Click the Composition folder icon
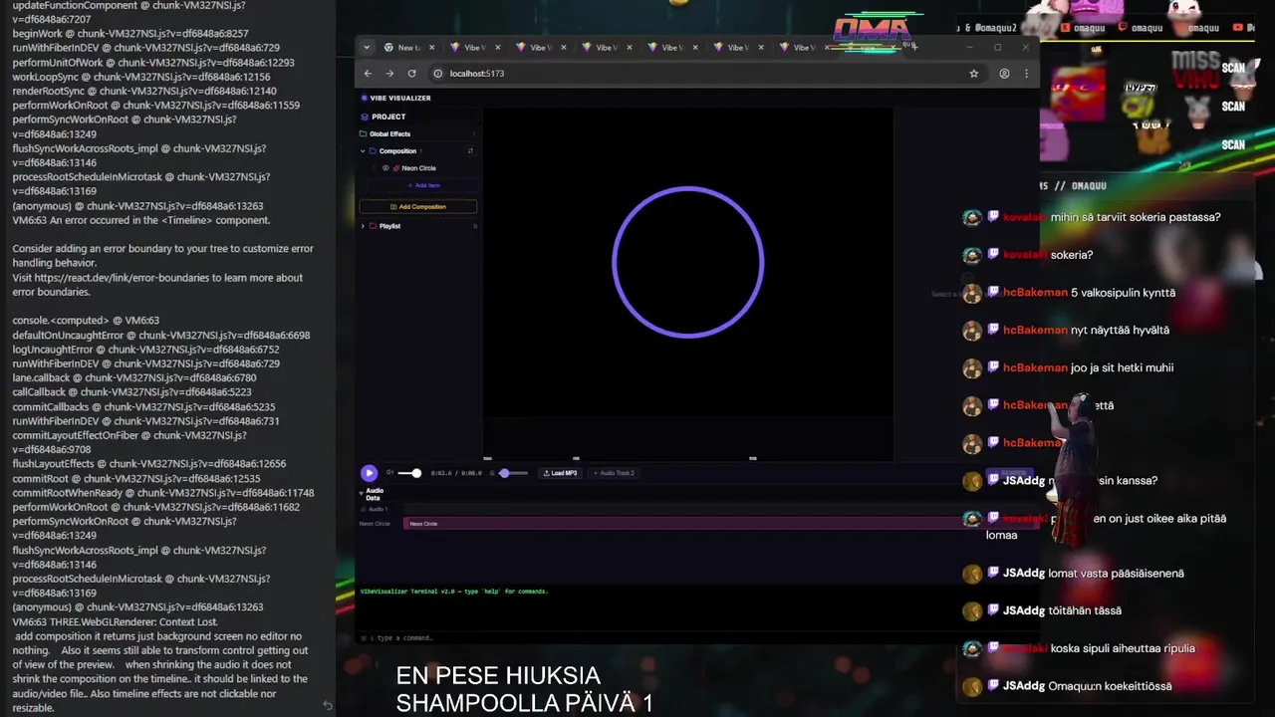The image size is (1275, 717). tap(373, 151)
